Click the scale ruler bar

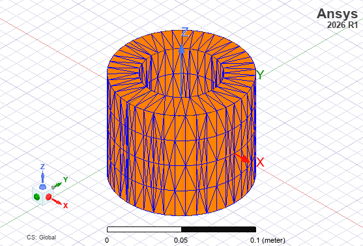pyautogui.click(x=181, y=229)
